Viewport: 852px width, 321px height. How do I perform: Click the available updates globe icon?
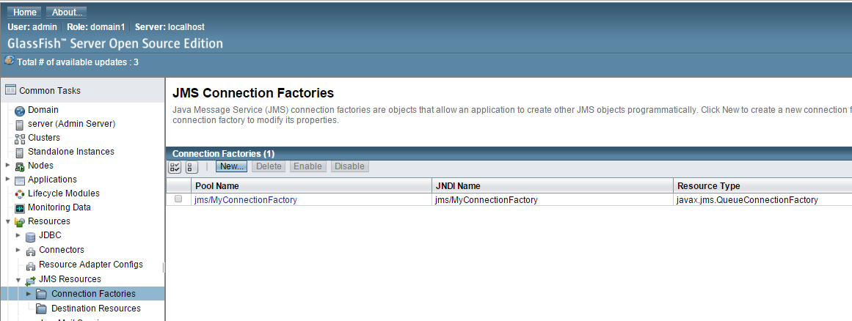(10, 61)
